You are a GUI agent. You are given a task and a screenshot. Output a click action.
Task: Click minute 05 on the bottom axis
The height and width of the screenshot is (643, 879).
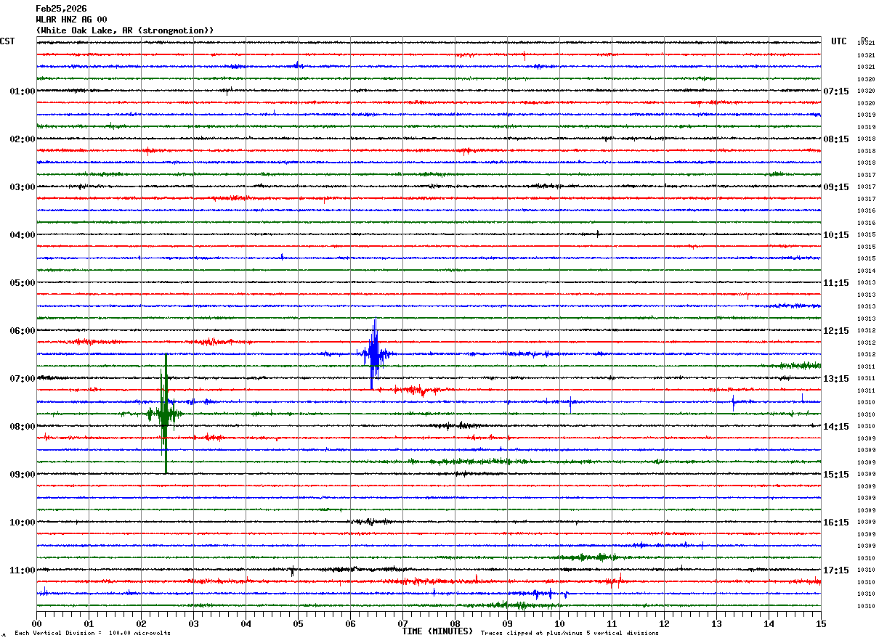(298, 623)
